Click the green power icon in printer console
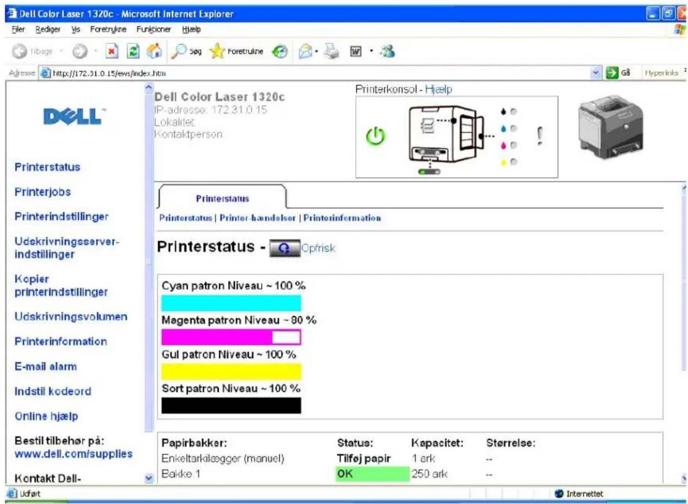Screen dimensions: 688x504 tap(376, 136)
